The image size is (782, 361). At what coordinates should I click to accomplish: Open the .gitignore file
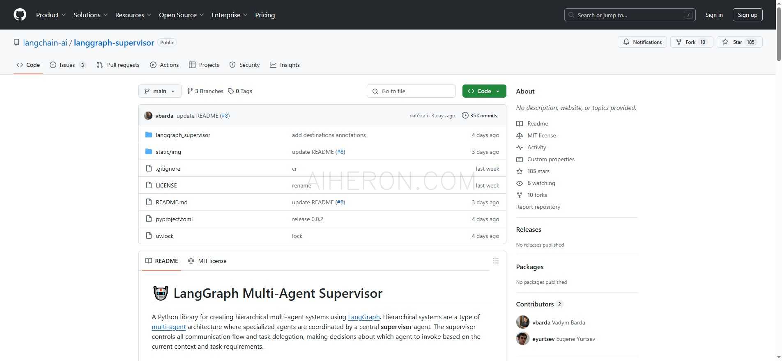click(168, 169)
